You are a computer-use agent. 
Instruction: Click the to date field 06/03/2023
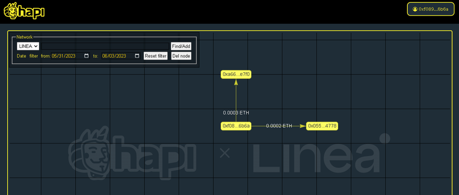121,56
